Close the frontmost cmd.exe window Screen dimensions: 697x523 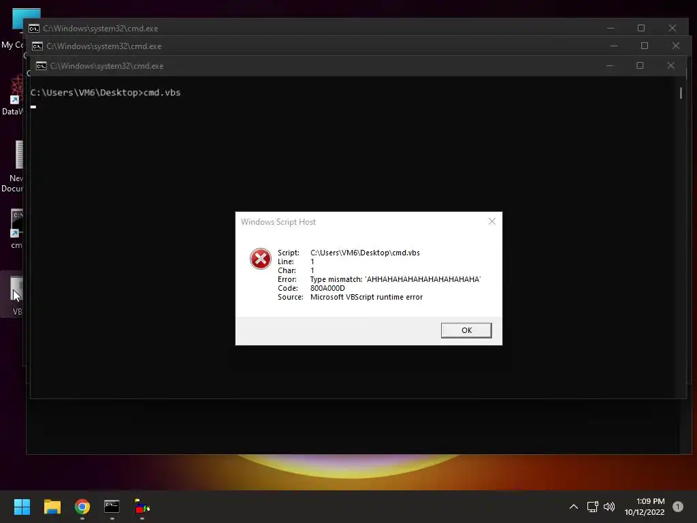coord(670,66)
